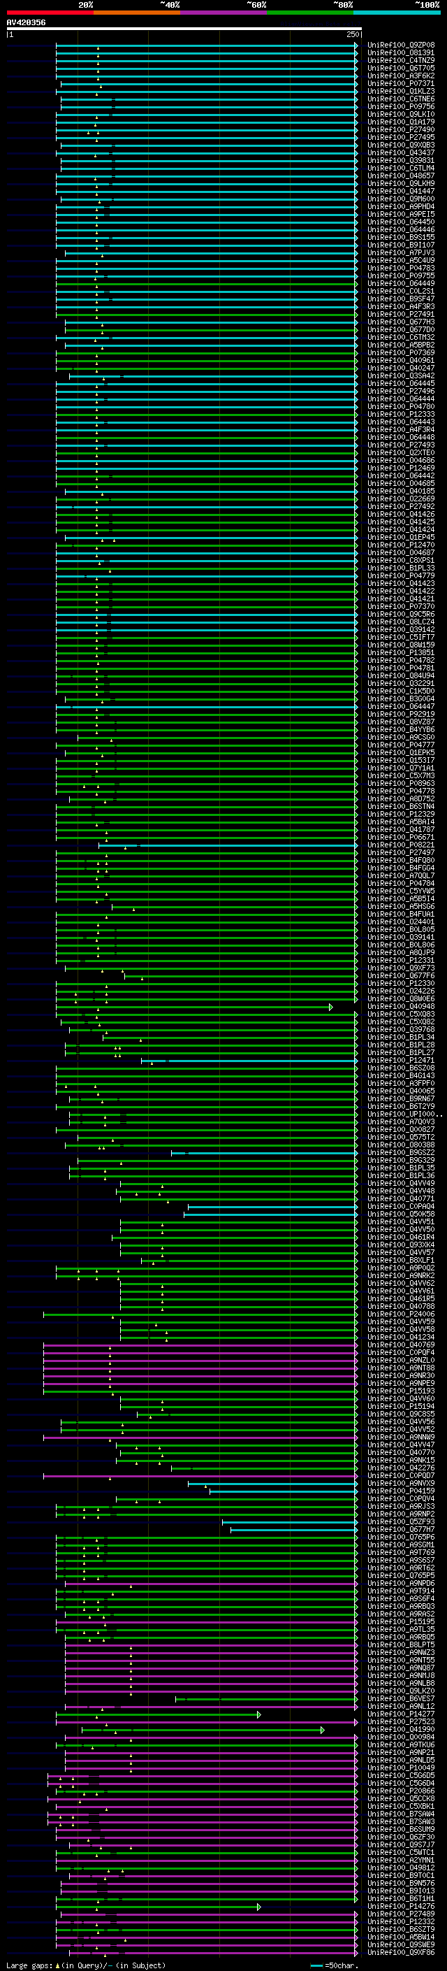Choose hit label UniRef100_A9NRK2
Screen dimensions: 447x1971
[x=401, y=1275]
